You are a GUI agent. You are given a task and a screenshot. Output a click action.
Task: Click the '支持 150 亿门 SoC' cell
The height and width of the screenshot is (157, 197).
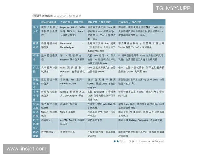101,59
